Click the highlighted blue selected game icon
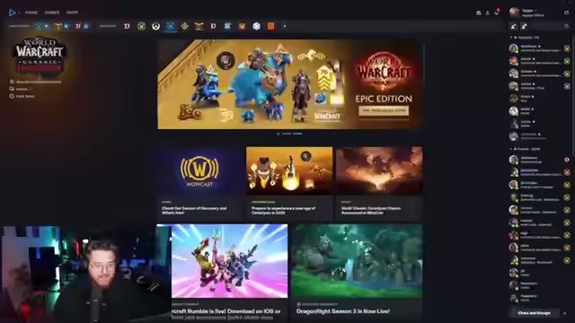 point(170,26)
